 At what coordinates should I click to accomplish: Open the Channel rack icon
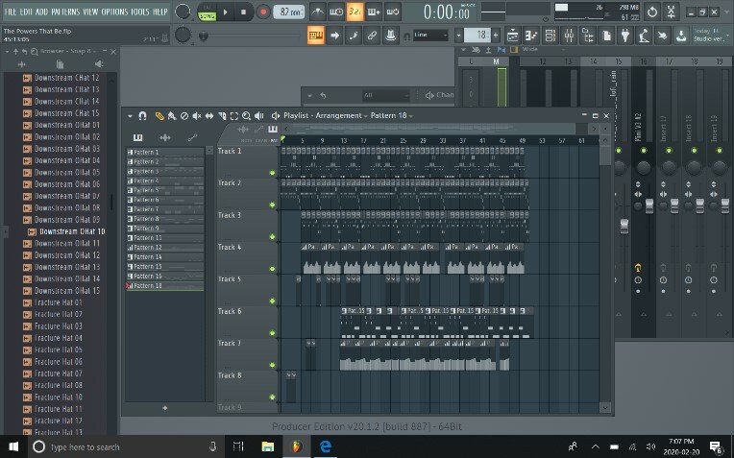pyautogui.click(x=550, y=36)
